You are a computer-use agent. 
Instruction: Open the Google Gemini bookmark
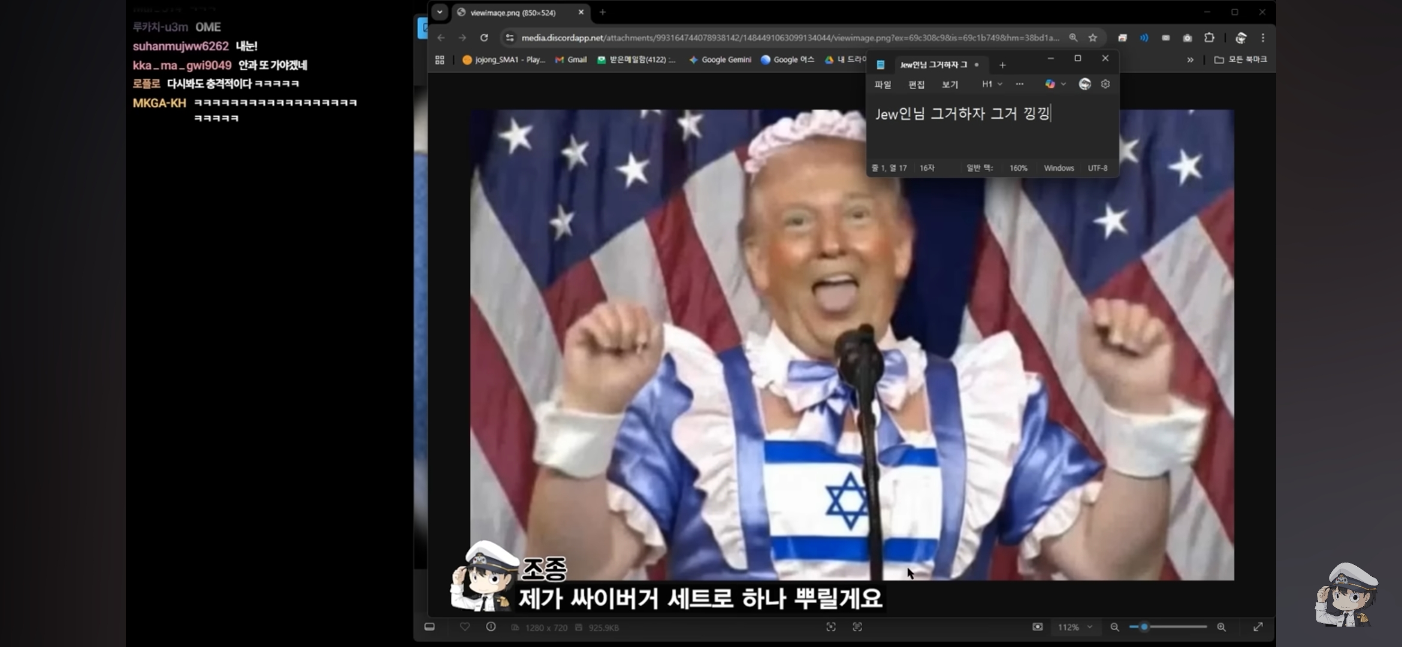[720, 59]
